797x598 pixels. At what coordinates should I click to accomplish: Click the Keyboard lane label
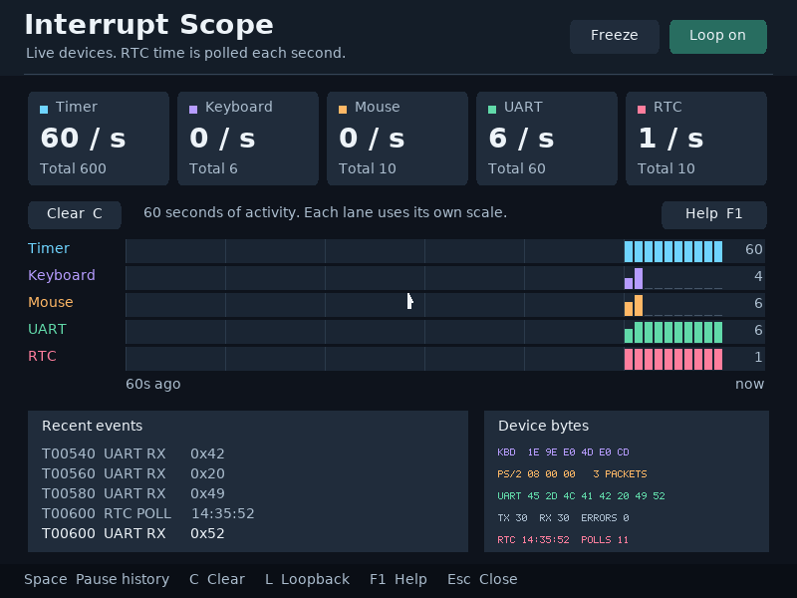(x=62, y=275)
